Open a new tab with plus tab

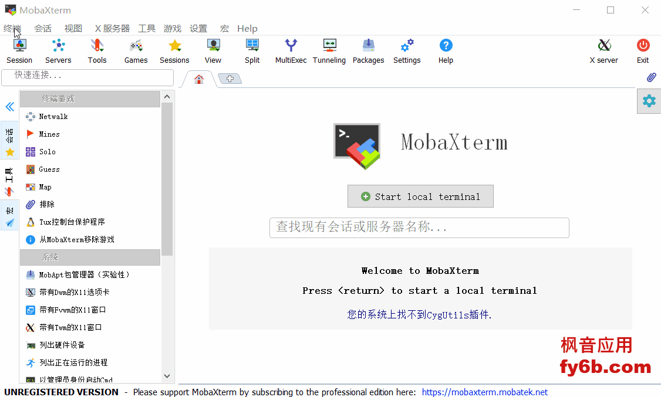(230, 79)
